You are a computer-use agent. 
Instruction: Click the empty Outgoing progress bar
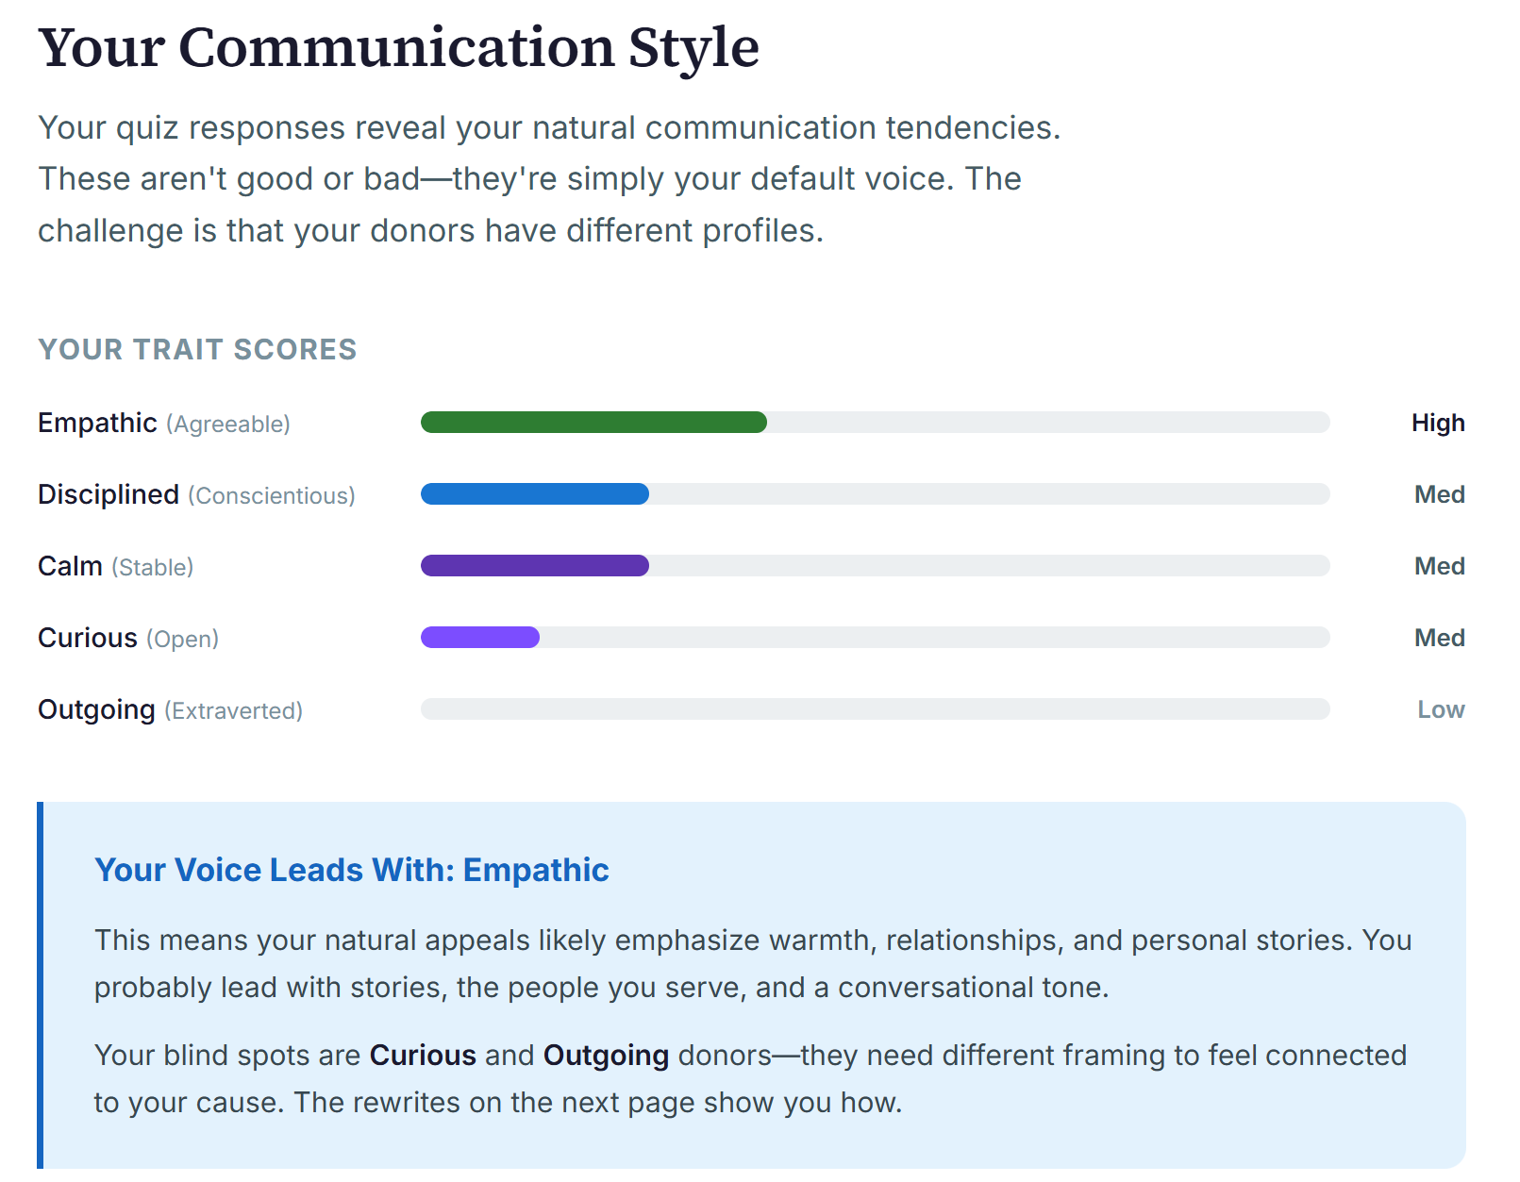[x=874, y=709]
